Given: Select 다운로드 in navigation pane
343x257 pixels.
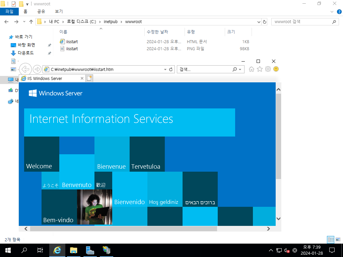Looking at the screenshot, I should click(26, 53).
